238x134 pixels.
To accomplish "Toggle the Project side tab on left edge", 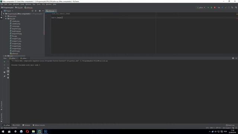I will tap(1, 15).
